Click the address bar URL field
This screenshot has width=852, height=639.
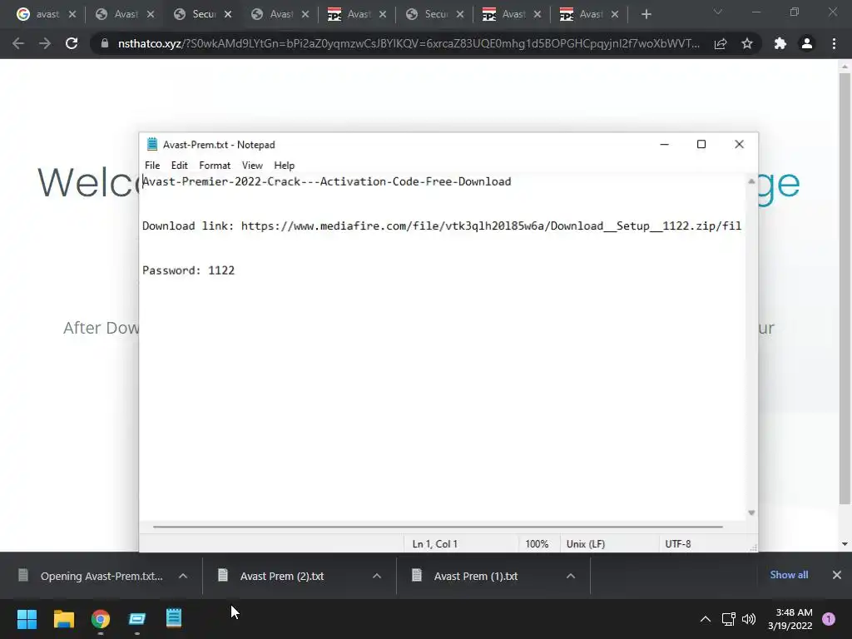click(408, 43)
